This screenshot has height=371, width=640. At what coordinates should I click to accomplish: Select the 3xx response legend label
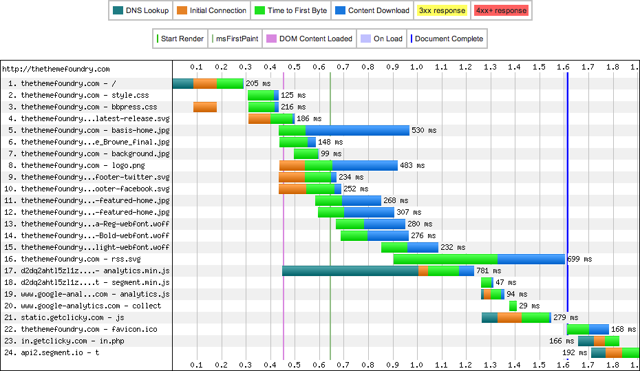coord(442,10)
